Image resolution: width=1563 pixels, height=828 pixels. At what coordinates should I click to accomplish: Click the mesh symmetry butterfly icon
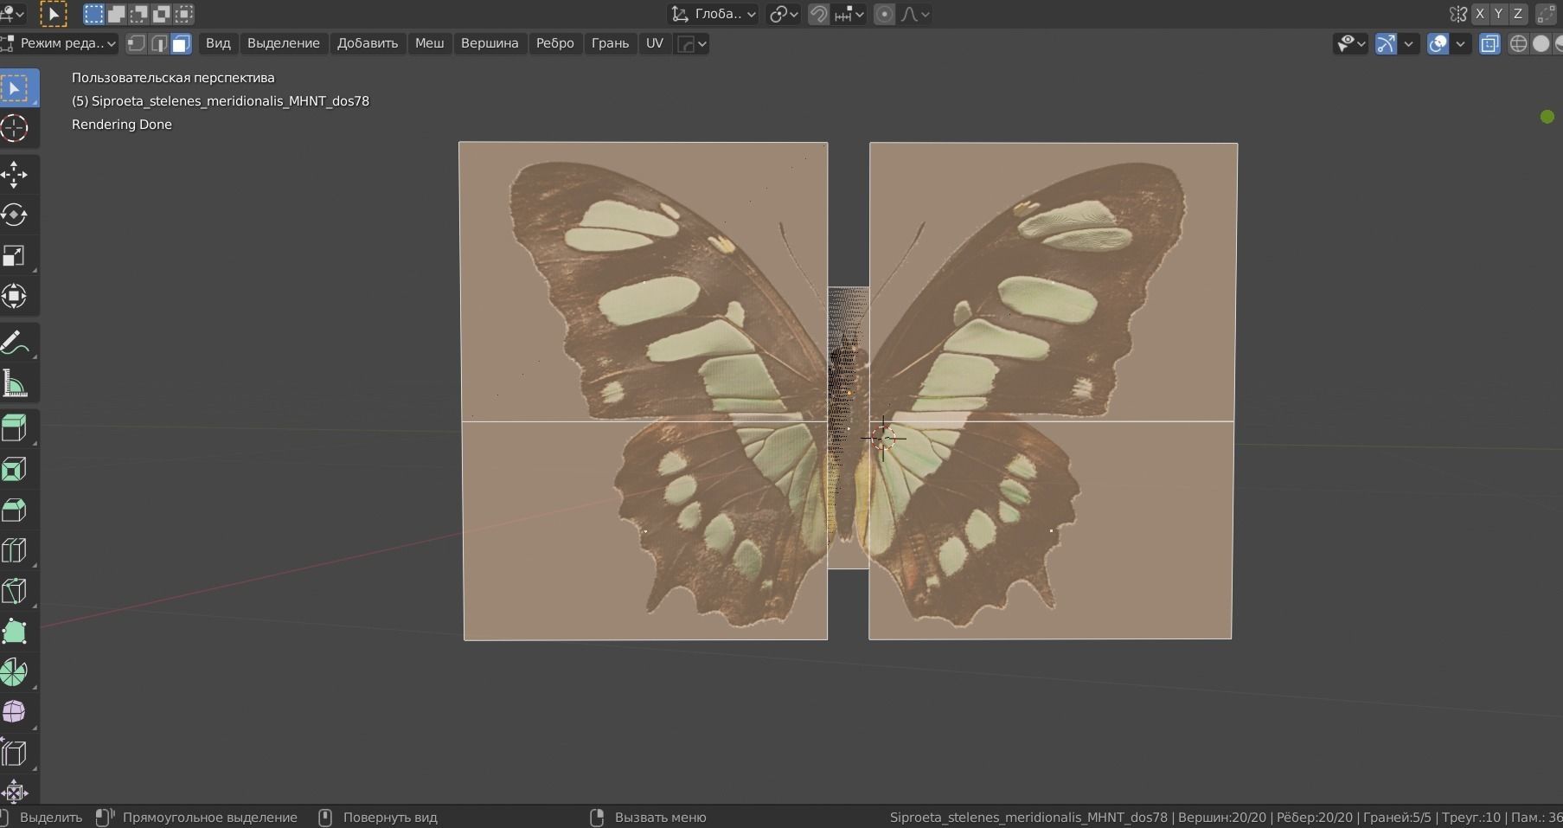1459,14
